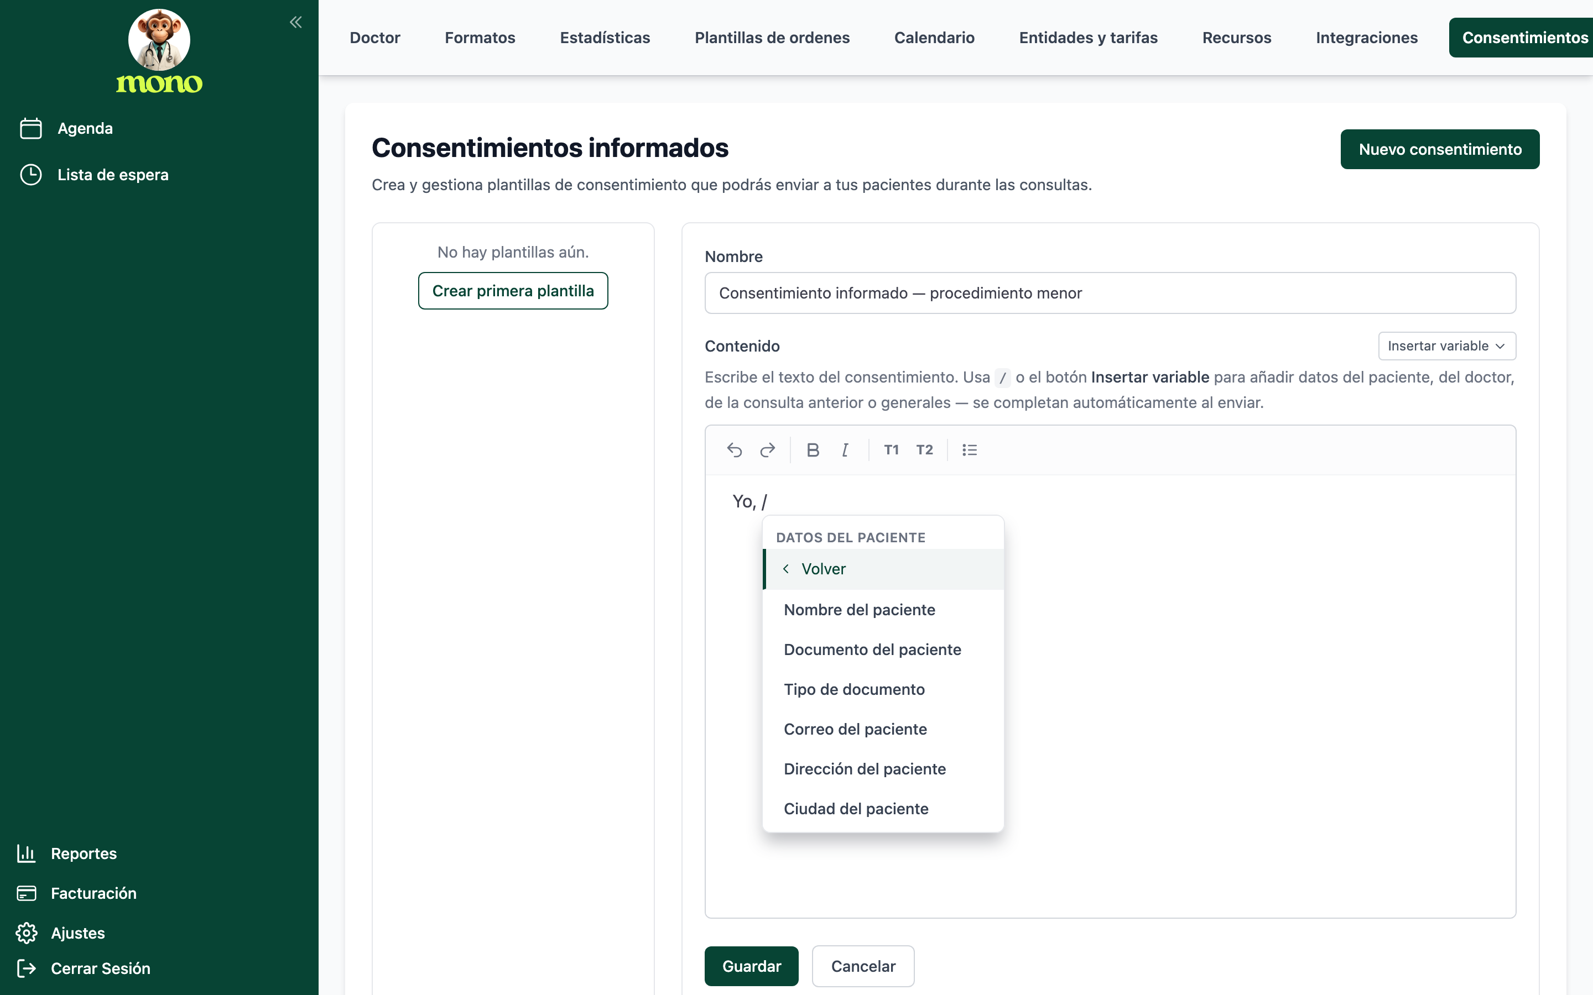This screenshot has width=1593, height=995.
Task: Toggle italic formatting in editor
Action: click(x=845, y=450)
